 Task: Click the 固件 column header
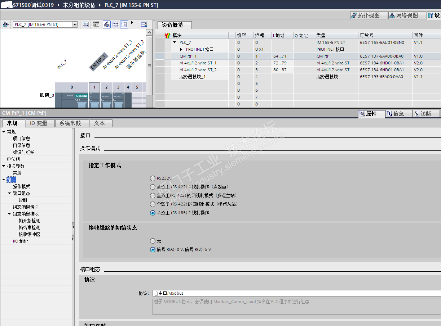point(427,35)
